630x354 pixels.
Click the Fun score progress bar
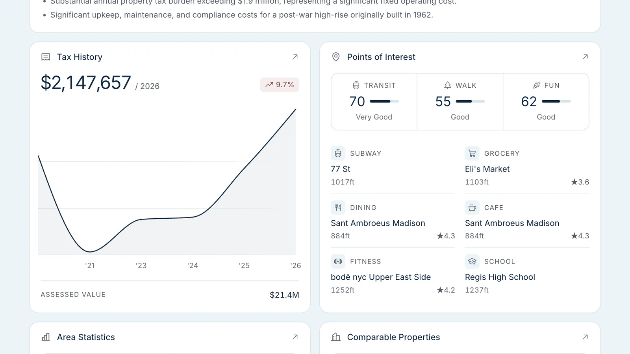(556, 101)
